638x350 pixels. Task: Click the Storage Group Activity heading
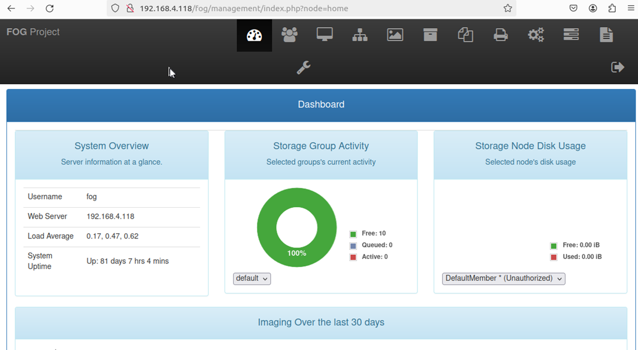321,146
